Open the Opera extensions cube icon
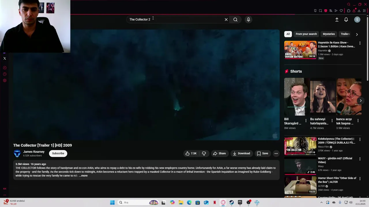The width and height of the screenshot is (369, 207). pyautogui.click(x=349, y=11)
